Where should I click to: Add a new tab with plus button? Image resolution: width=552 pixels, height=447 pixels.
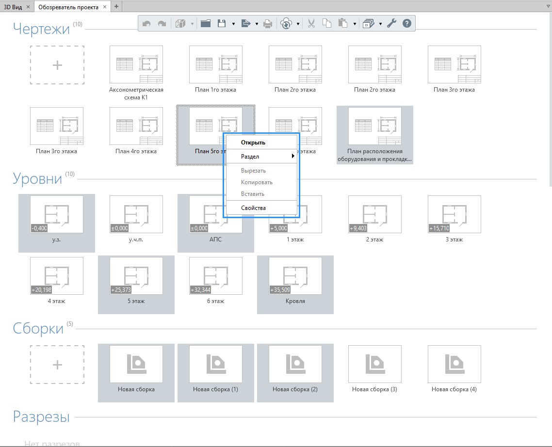click(116, 7)
